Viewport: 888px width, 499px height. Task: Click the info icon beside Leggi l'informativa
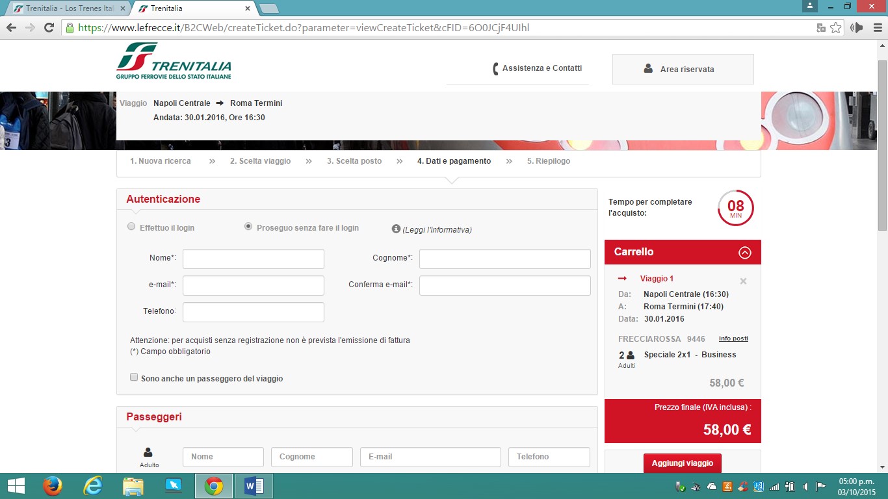point(396,229)
